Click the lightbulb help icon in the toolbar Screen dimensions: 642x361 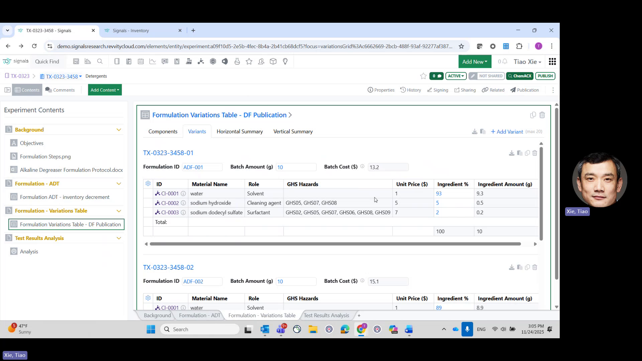coord(285,61)
